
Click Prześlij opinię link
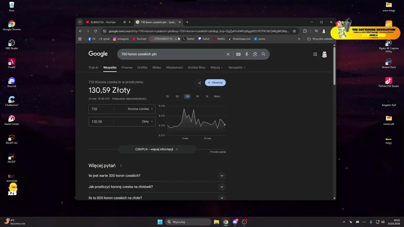[218, 152]
